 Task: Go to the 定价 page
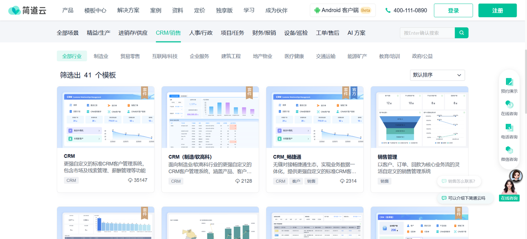[200, 10]
